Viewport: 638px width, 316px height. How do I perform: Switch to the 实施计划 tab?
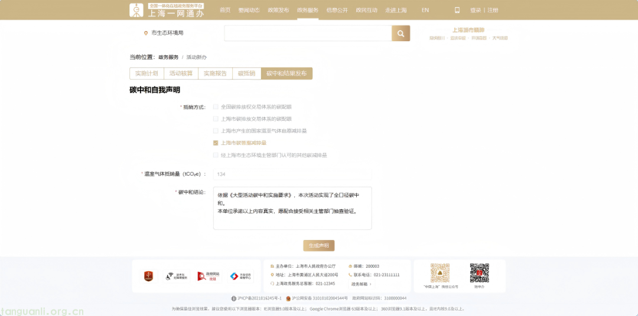[147, 74]
